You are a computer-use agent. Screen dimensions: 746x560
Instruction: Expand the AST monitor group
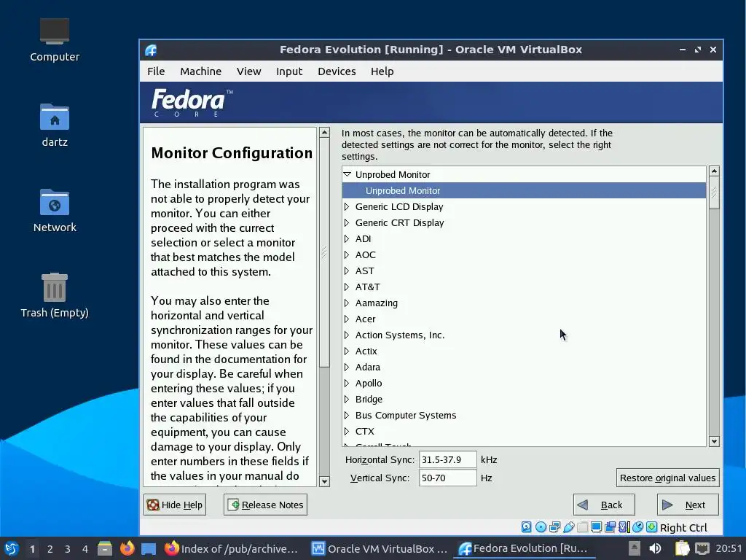pos(347,271)
